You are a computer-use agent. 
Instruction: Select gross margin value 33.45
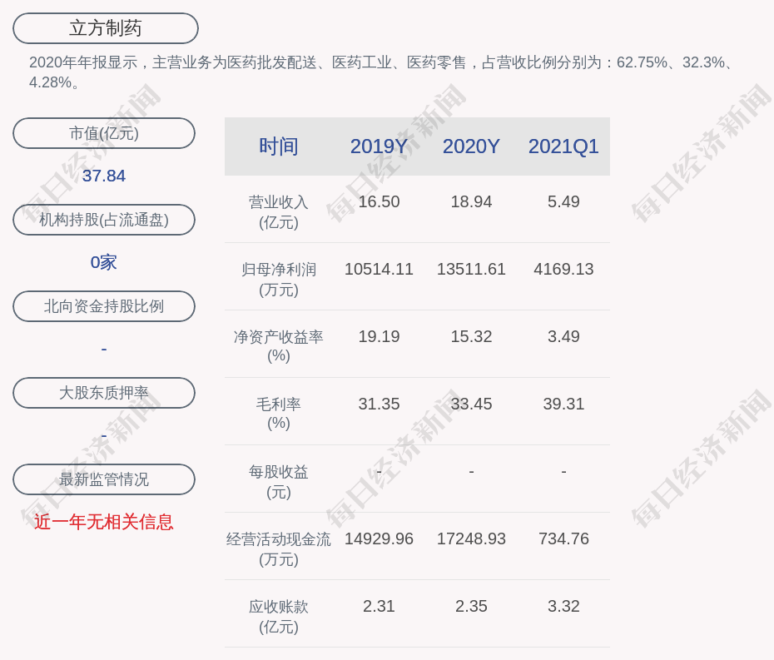[x=471, y=404]
